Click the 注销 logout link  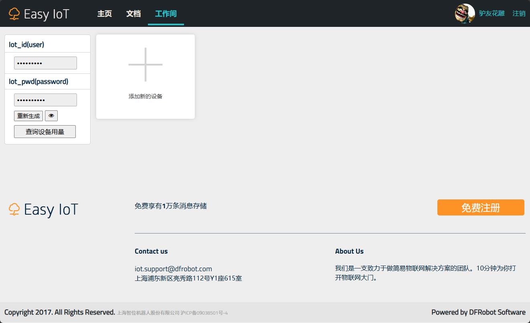[519, 14]
